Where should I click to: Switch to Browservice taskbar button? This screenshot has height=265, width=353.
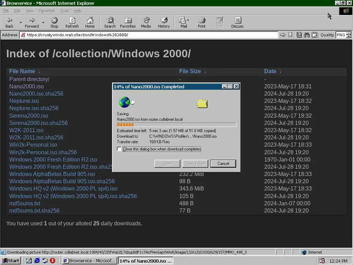(x=89, y=261)
